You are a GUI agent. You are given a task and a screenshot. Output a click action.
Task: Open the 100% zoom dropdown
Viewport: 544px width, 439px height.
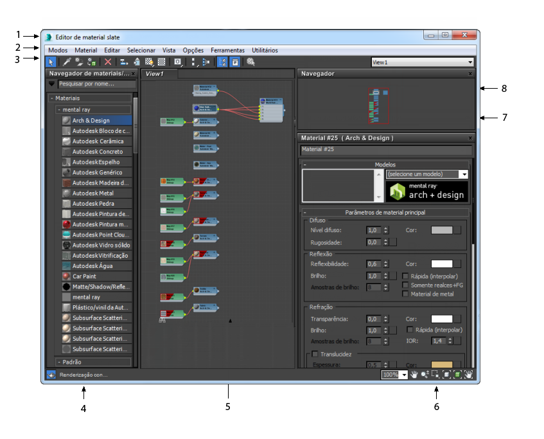point(404,375)
